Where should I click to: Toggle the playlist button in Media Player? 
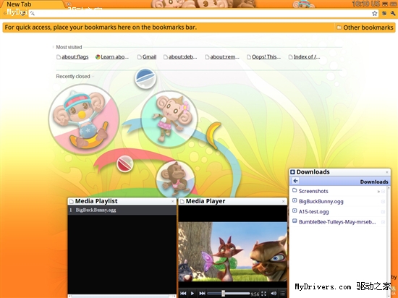pos(282,294)
